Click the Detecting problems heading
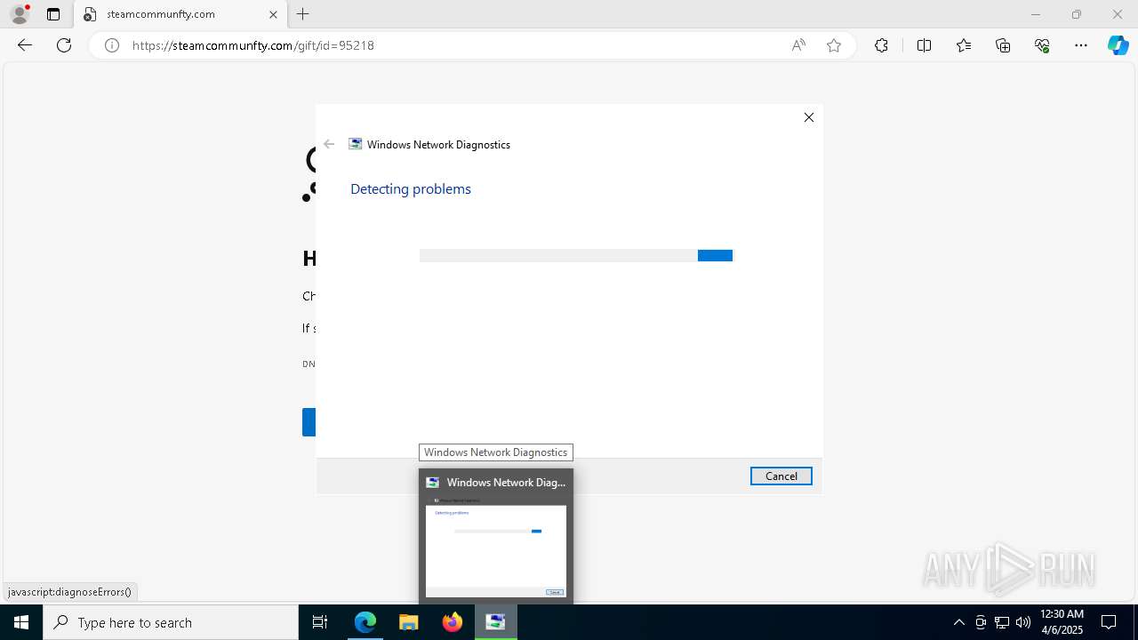 tap(411, 188)
